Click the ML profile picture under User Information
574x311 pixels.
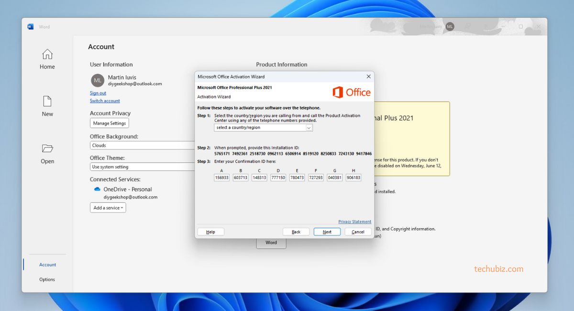[x=98, y=80]
